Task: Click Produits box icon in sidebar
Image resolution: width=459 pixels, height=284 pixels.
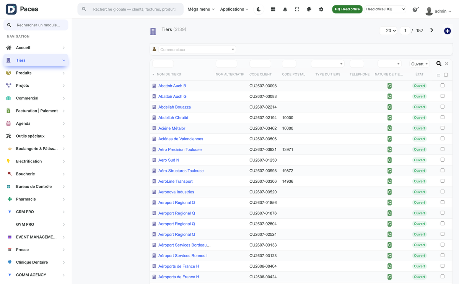Action: (x=8, y=73)
